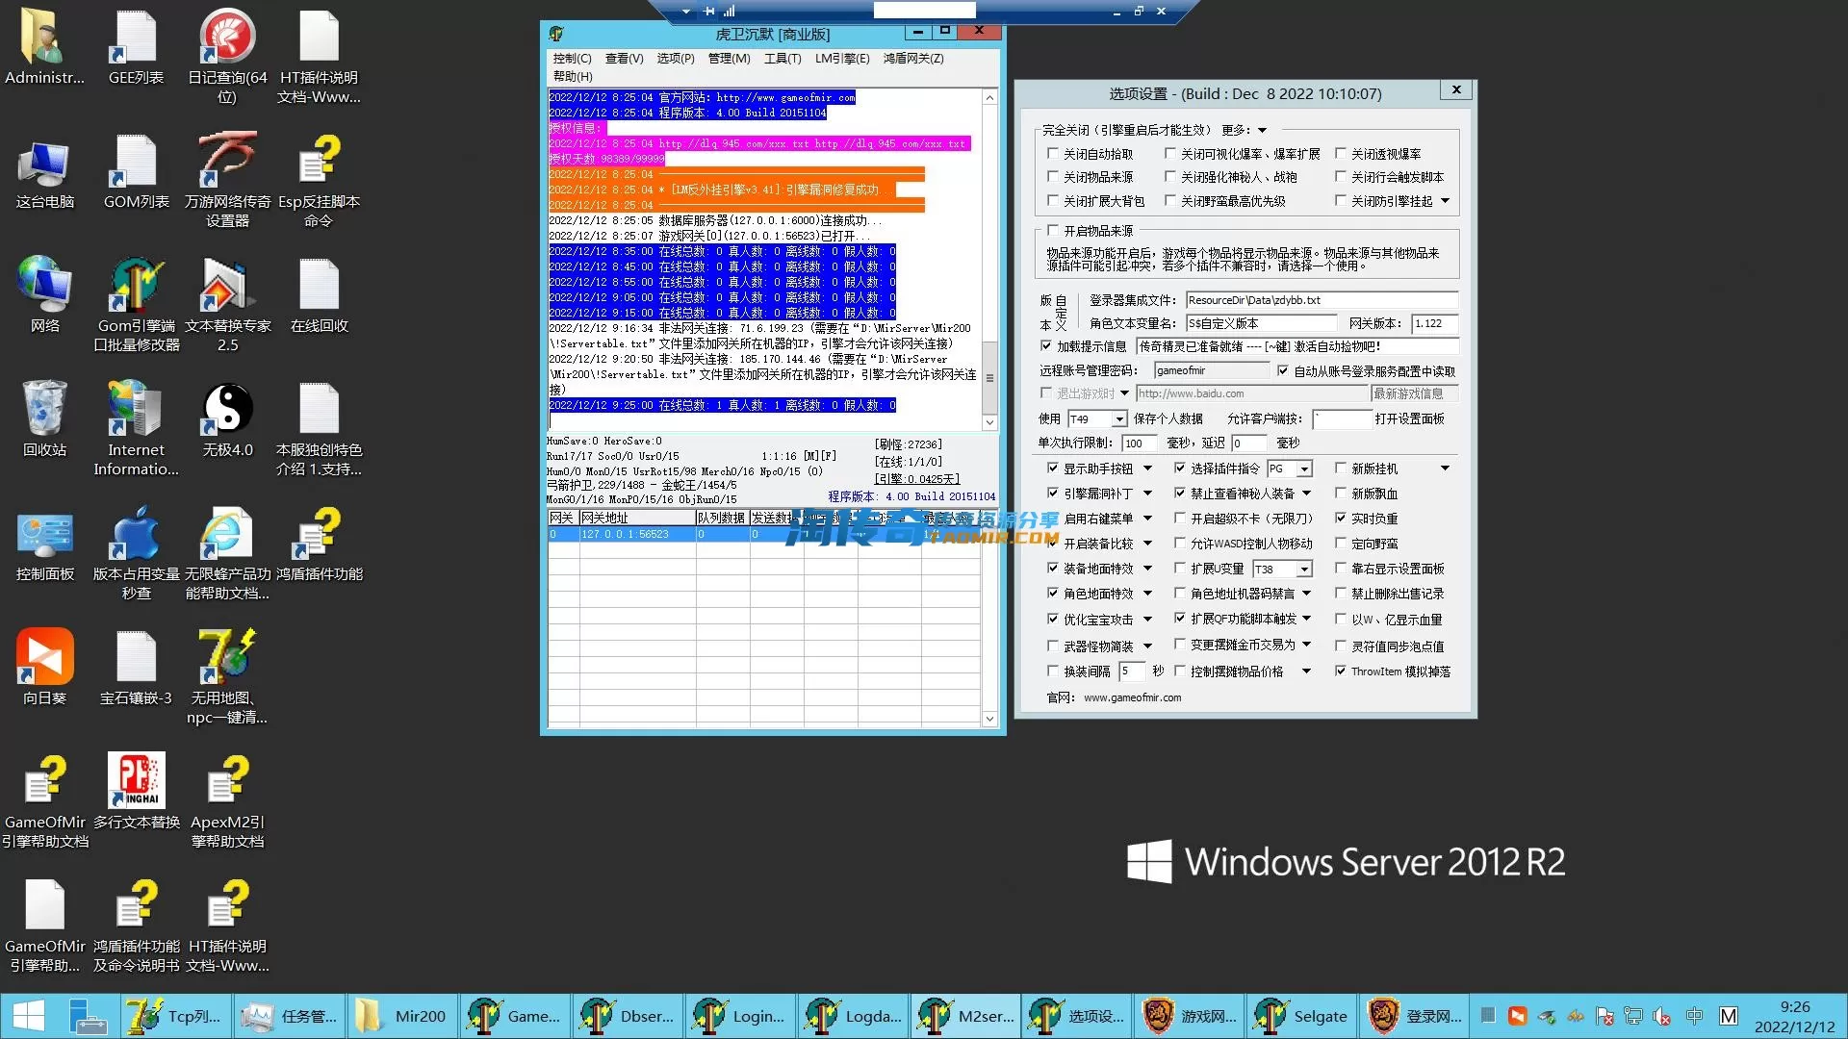This screenshot has height=1039, width=1848.
Task: Toggle 开启物品来源 checkbox
Action: click(1053, 231)
